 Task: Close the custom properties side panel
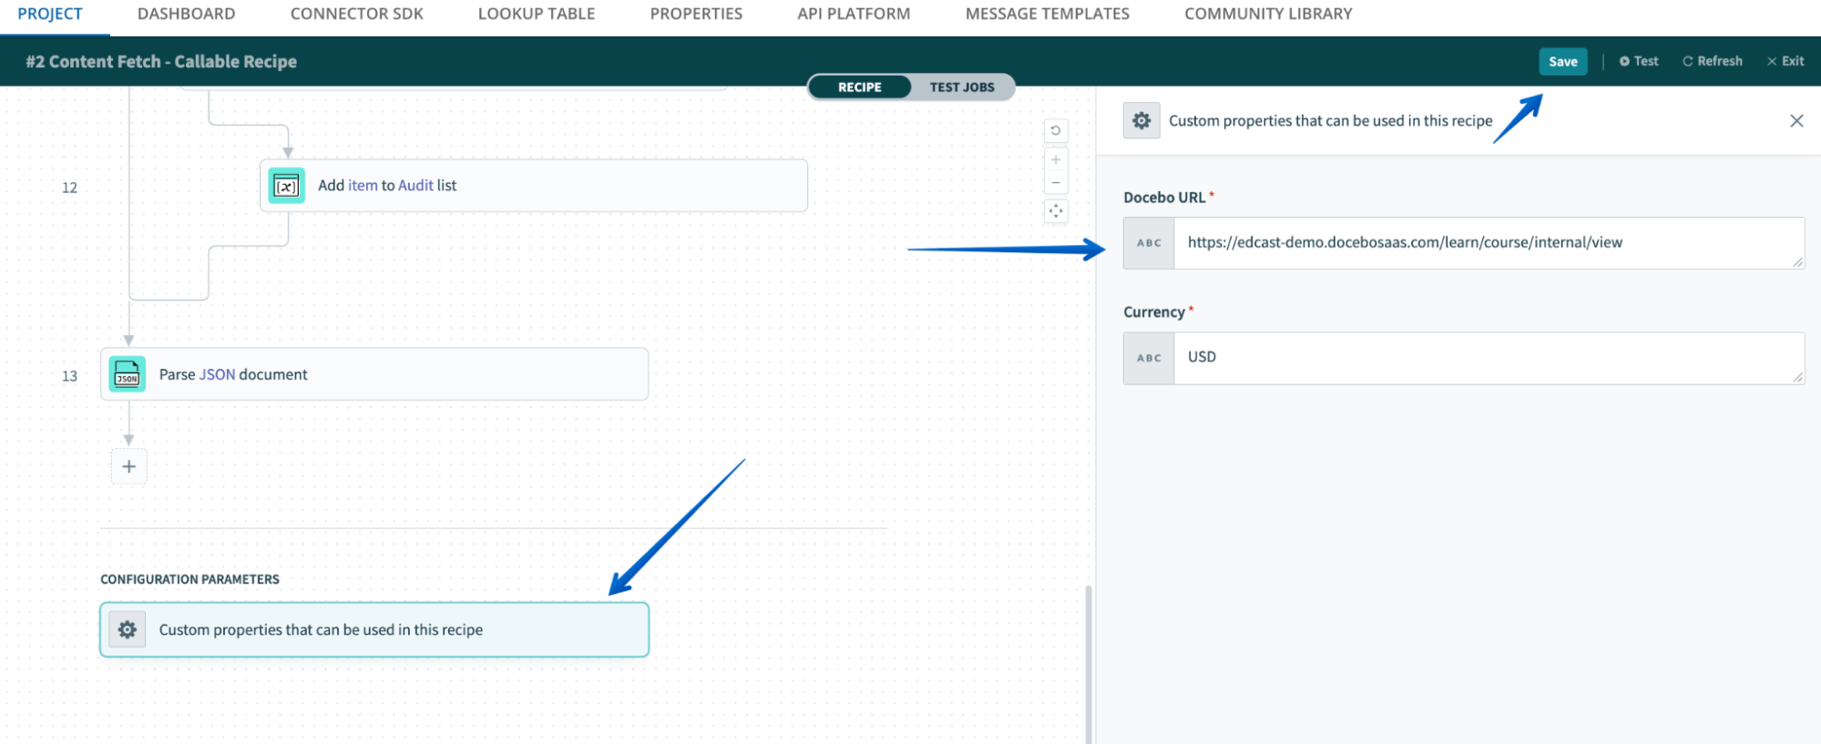(x=1796, y=120)
